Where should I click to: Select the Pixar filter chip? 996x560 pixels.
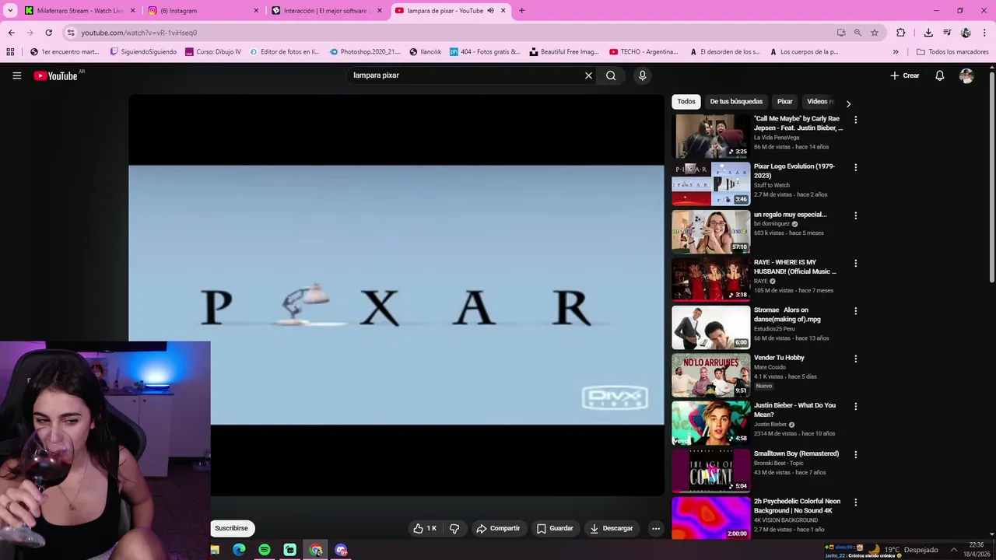785,101
